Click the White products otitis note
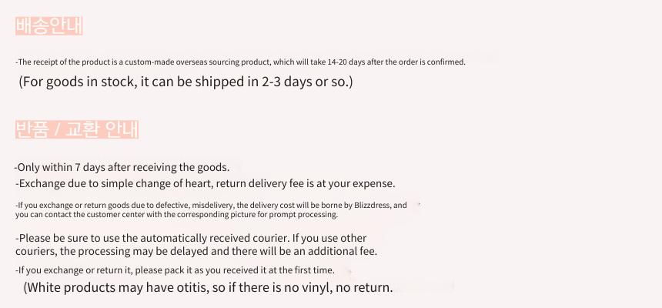This screenshot has height=308, width=662. point(208,288)
